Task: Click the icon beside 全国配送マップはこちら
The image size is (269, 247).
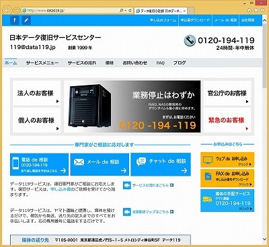Action: click(x=127, y=212)
